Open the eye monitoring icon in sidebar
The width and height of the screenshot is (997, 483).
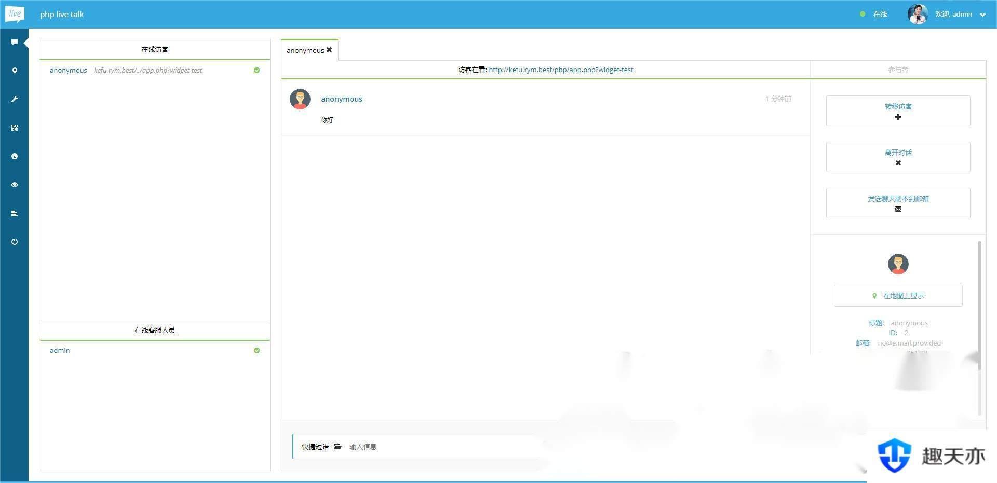click(15, 185)
